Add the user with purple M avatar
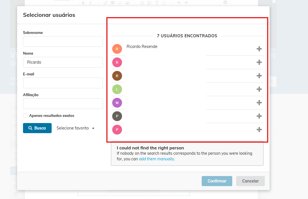Screen dimensions: 308x199 259,103
